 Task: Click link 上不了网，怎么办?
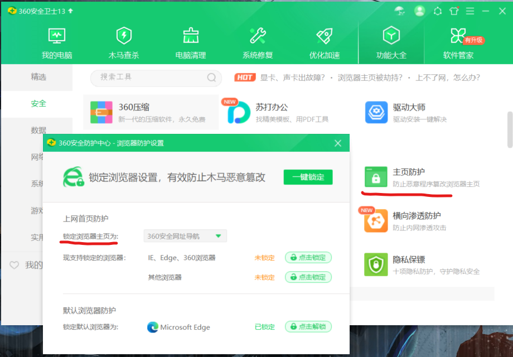(x=448, y=78)
